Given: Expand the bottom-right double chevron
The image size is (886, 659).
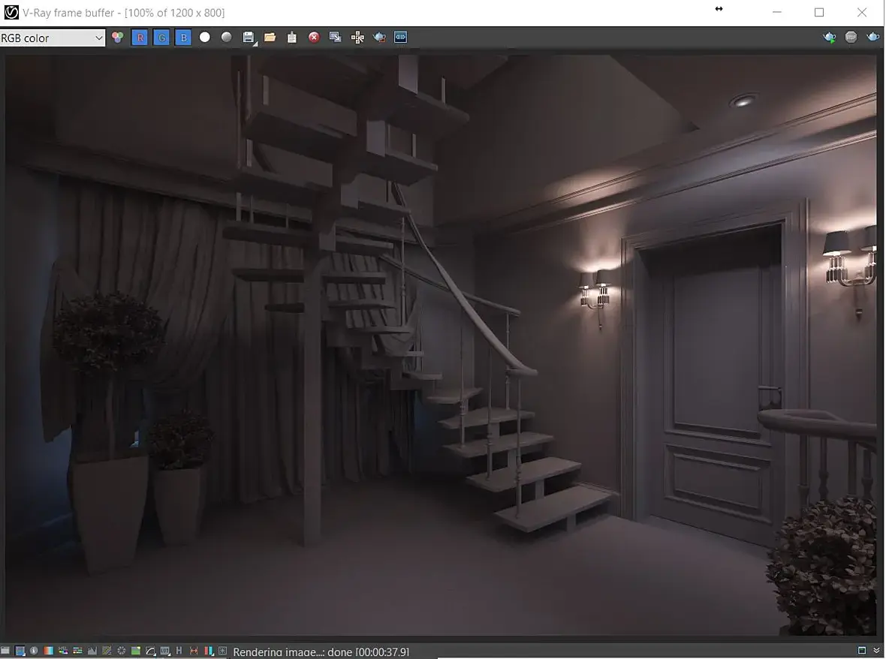Looking at the screenshot, I should 876,651.
